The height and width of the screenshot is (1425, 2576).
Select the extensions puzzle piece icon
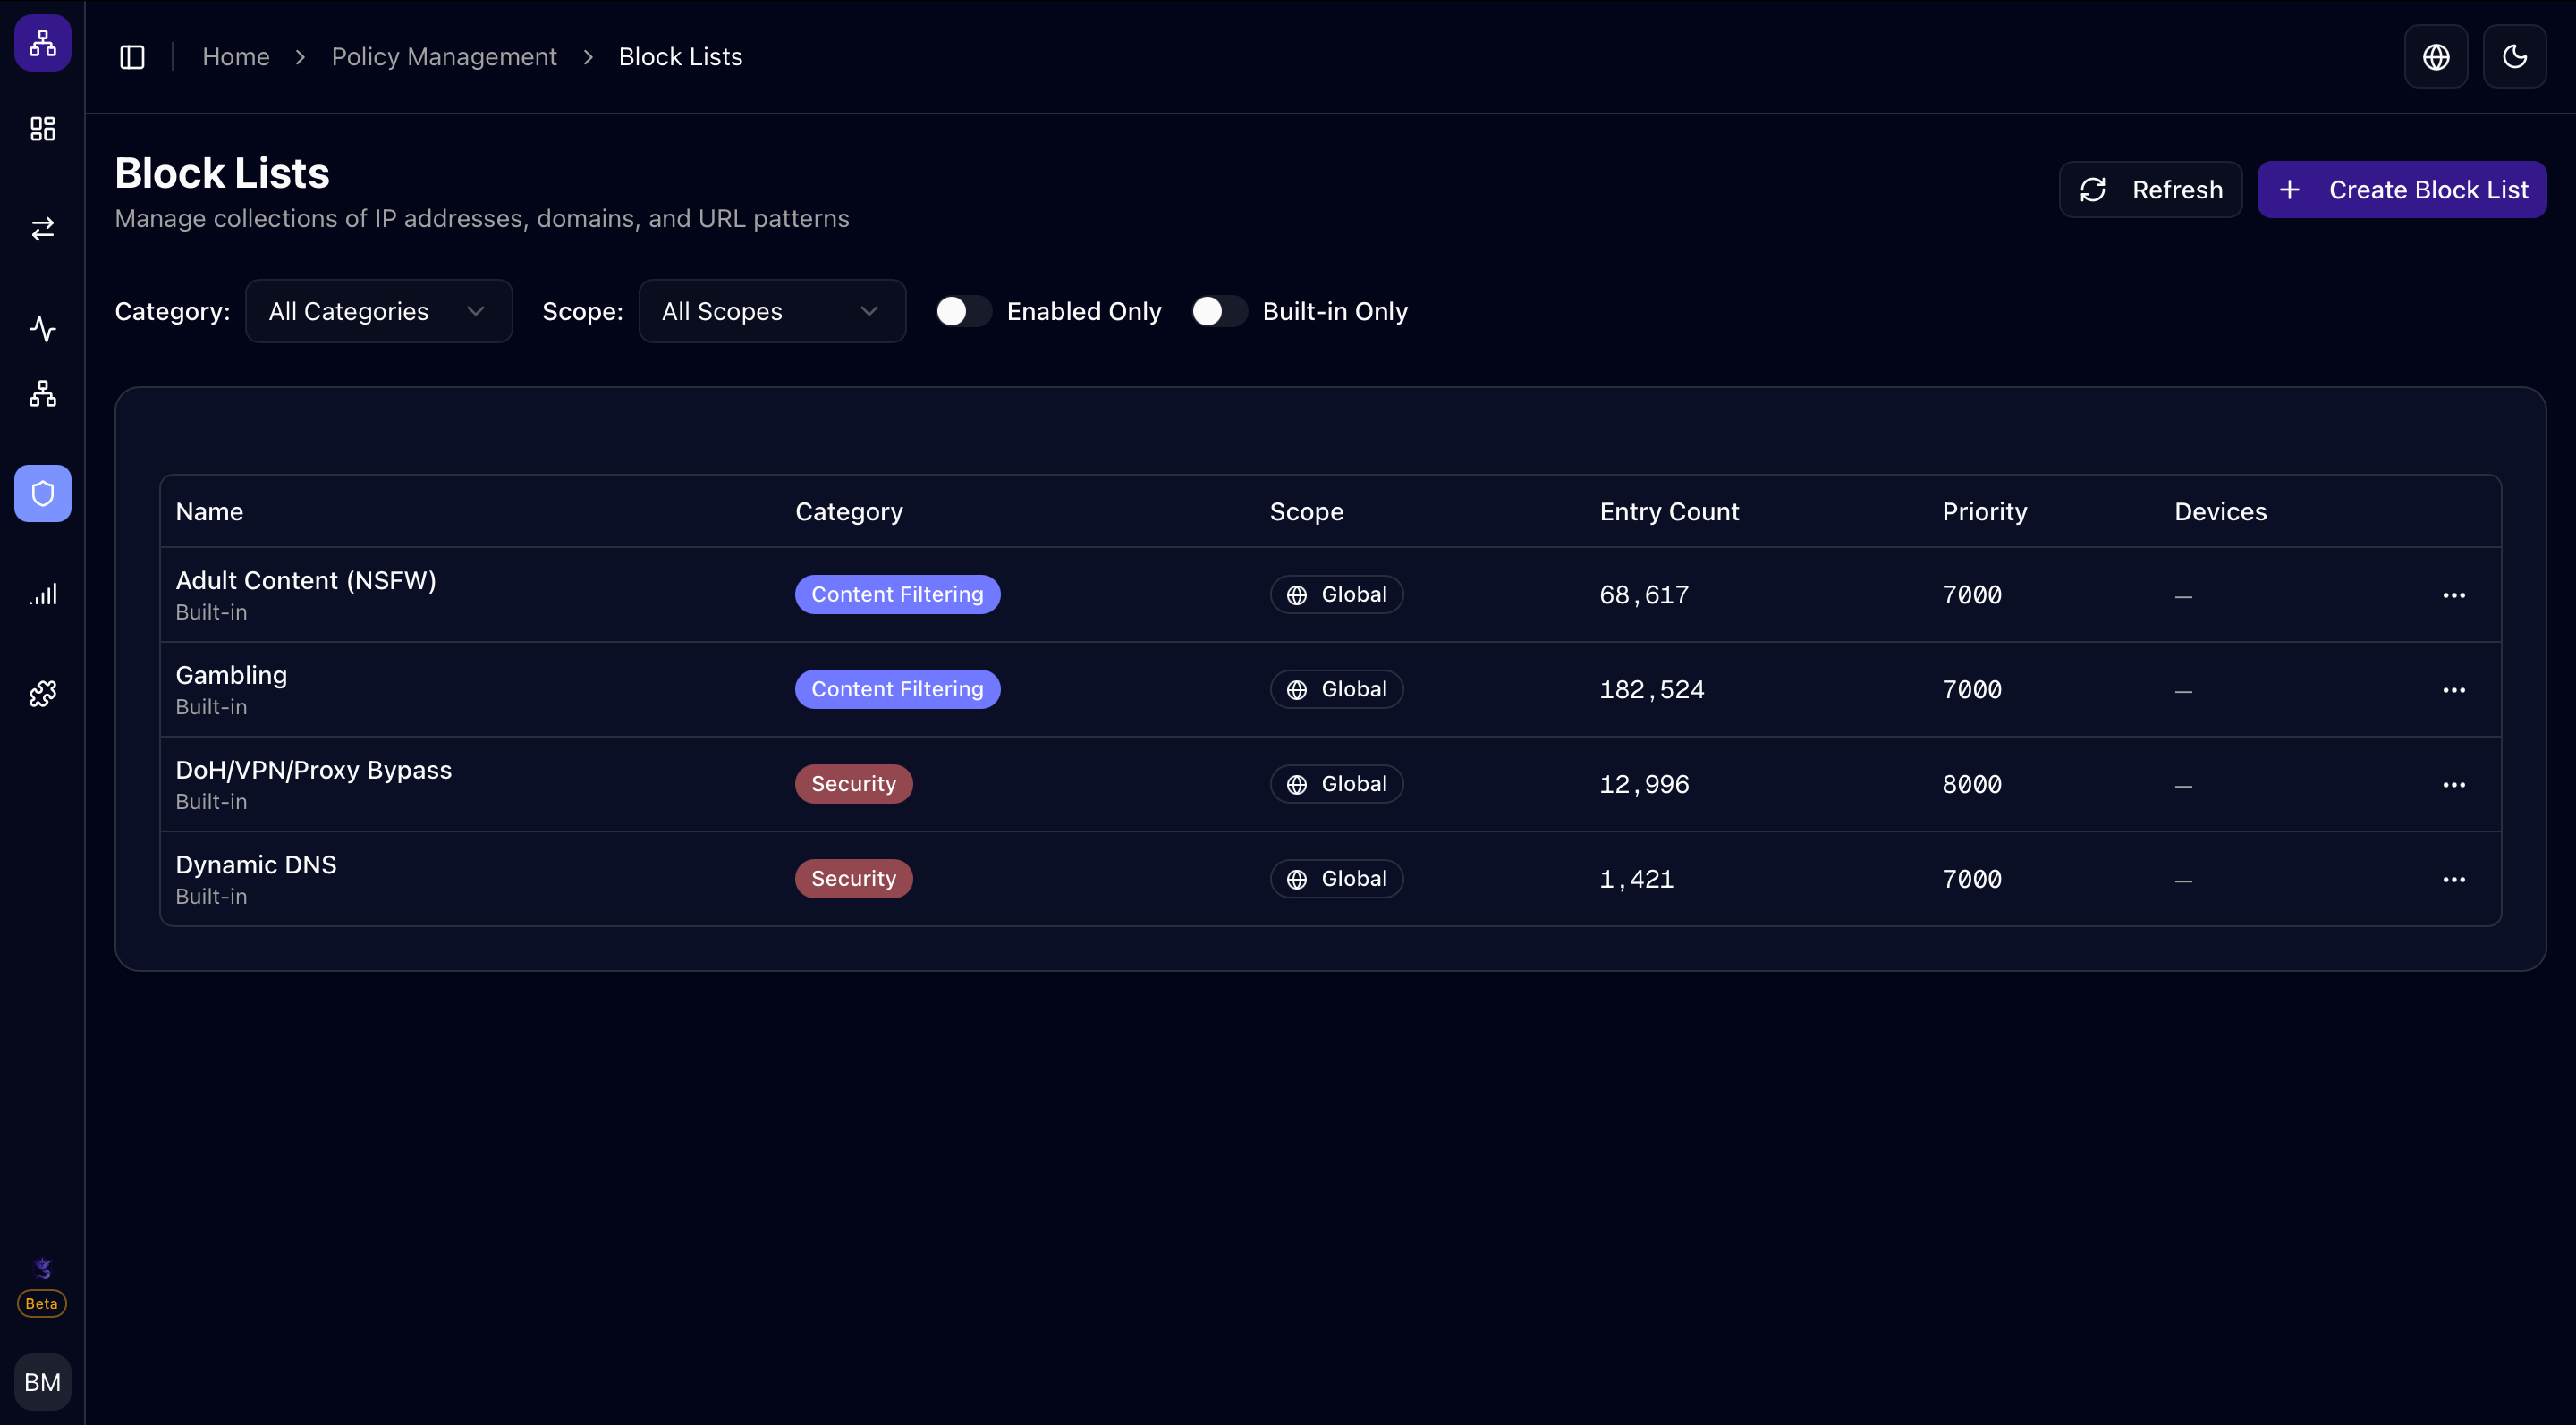coord(42,693)
